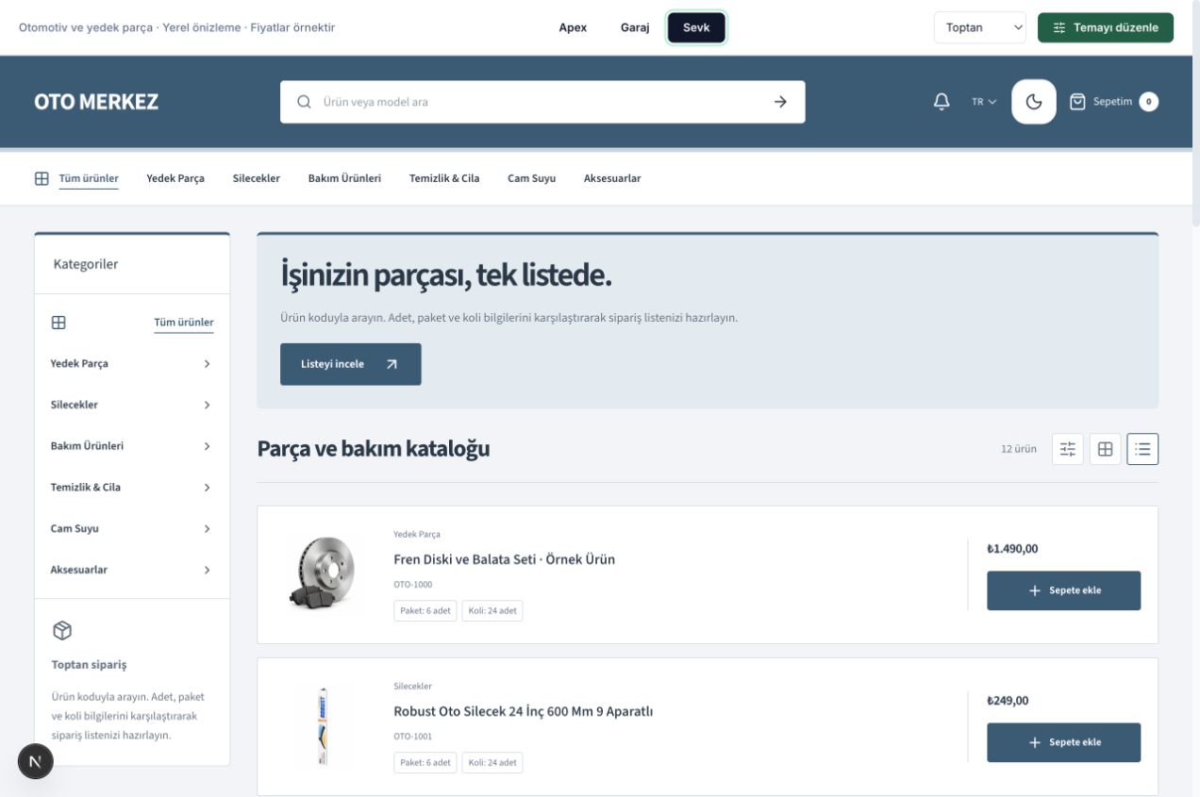Expand Aksesuarlar category chevron
Image resolution: width=1200 pixels, height=797 pixels.
point(207,571)
